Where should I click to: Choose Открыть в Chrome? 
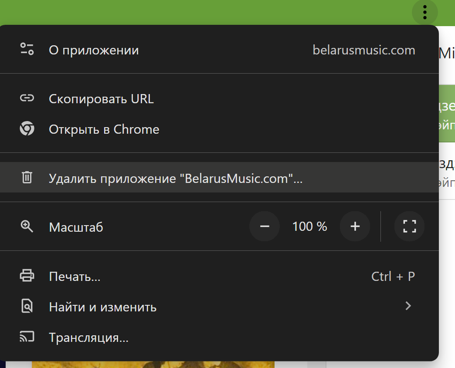104,129
